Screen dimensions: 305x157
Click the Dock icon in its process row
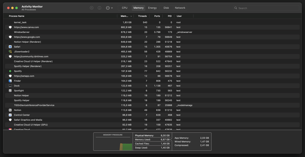tap(10, 86)
